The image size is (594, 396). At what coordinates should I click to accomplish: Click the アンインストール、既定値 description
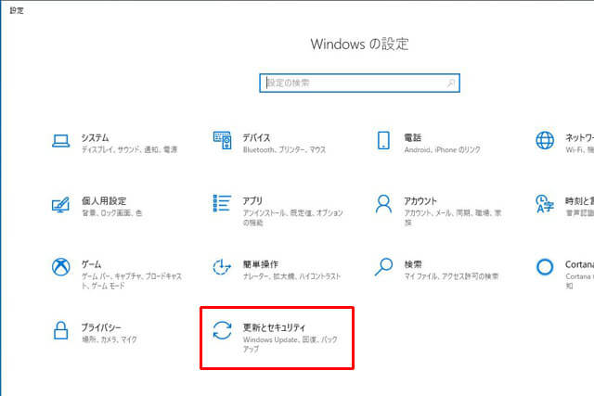coord(293,217)
